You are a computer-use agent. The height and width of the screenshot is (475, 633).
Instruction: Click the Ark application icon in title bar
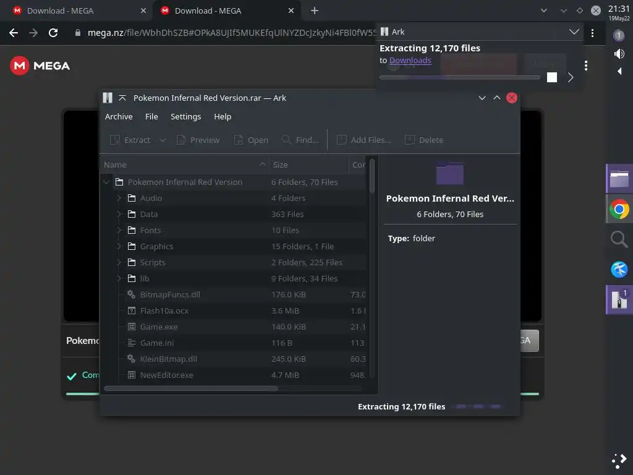(x=108, y=98)
